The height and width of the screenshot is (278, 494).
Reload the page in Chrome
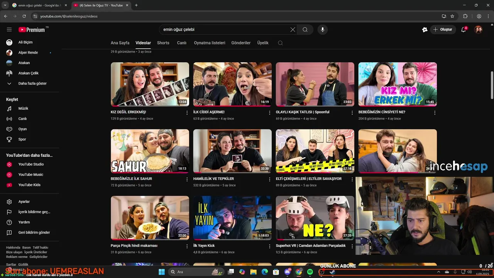(x=24, y=16)
